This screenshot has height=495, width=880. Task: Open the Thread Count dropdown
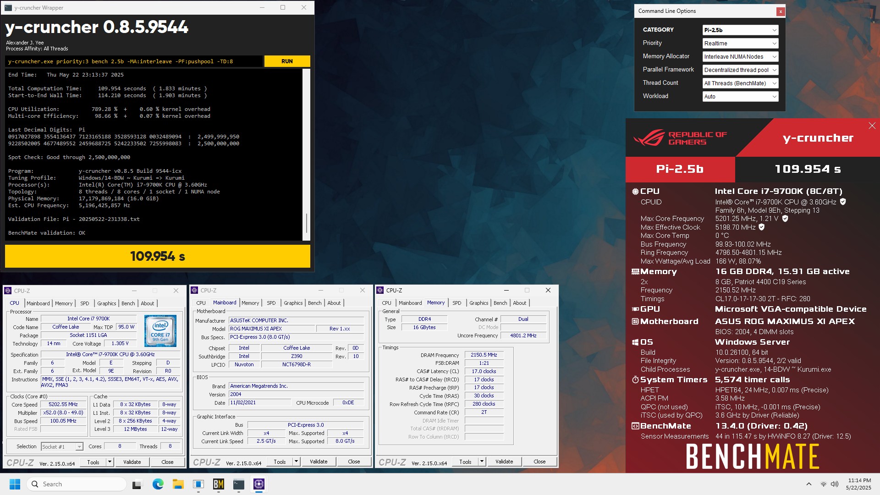coord(740,83)
